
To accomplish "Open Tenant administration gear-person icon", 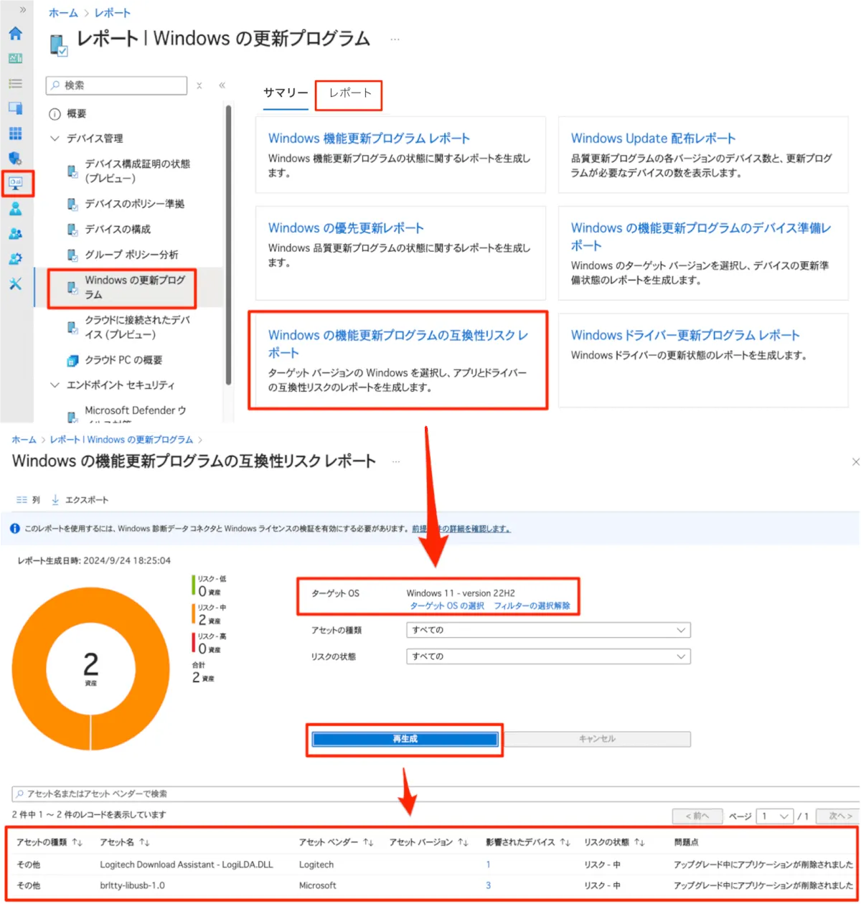I will [15, 258].
